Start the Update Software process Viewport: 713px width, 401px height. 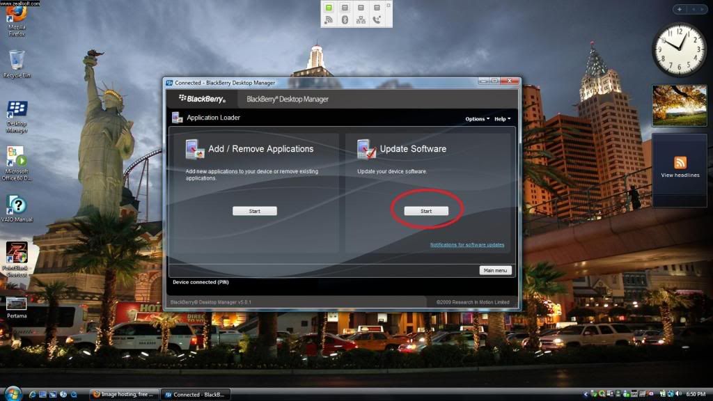pos(426,211)
